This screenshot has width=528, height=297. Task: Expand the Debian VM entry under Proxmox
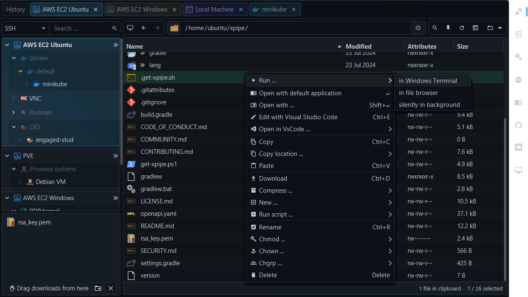point(19,181)
